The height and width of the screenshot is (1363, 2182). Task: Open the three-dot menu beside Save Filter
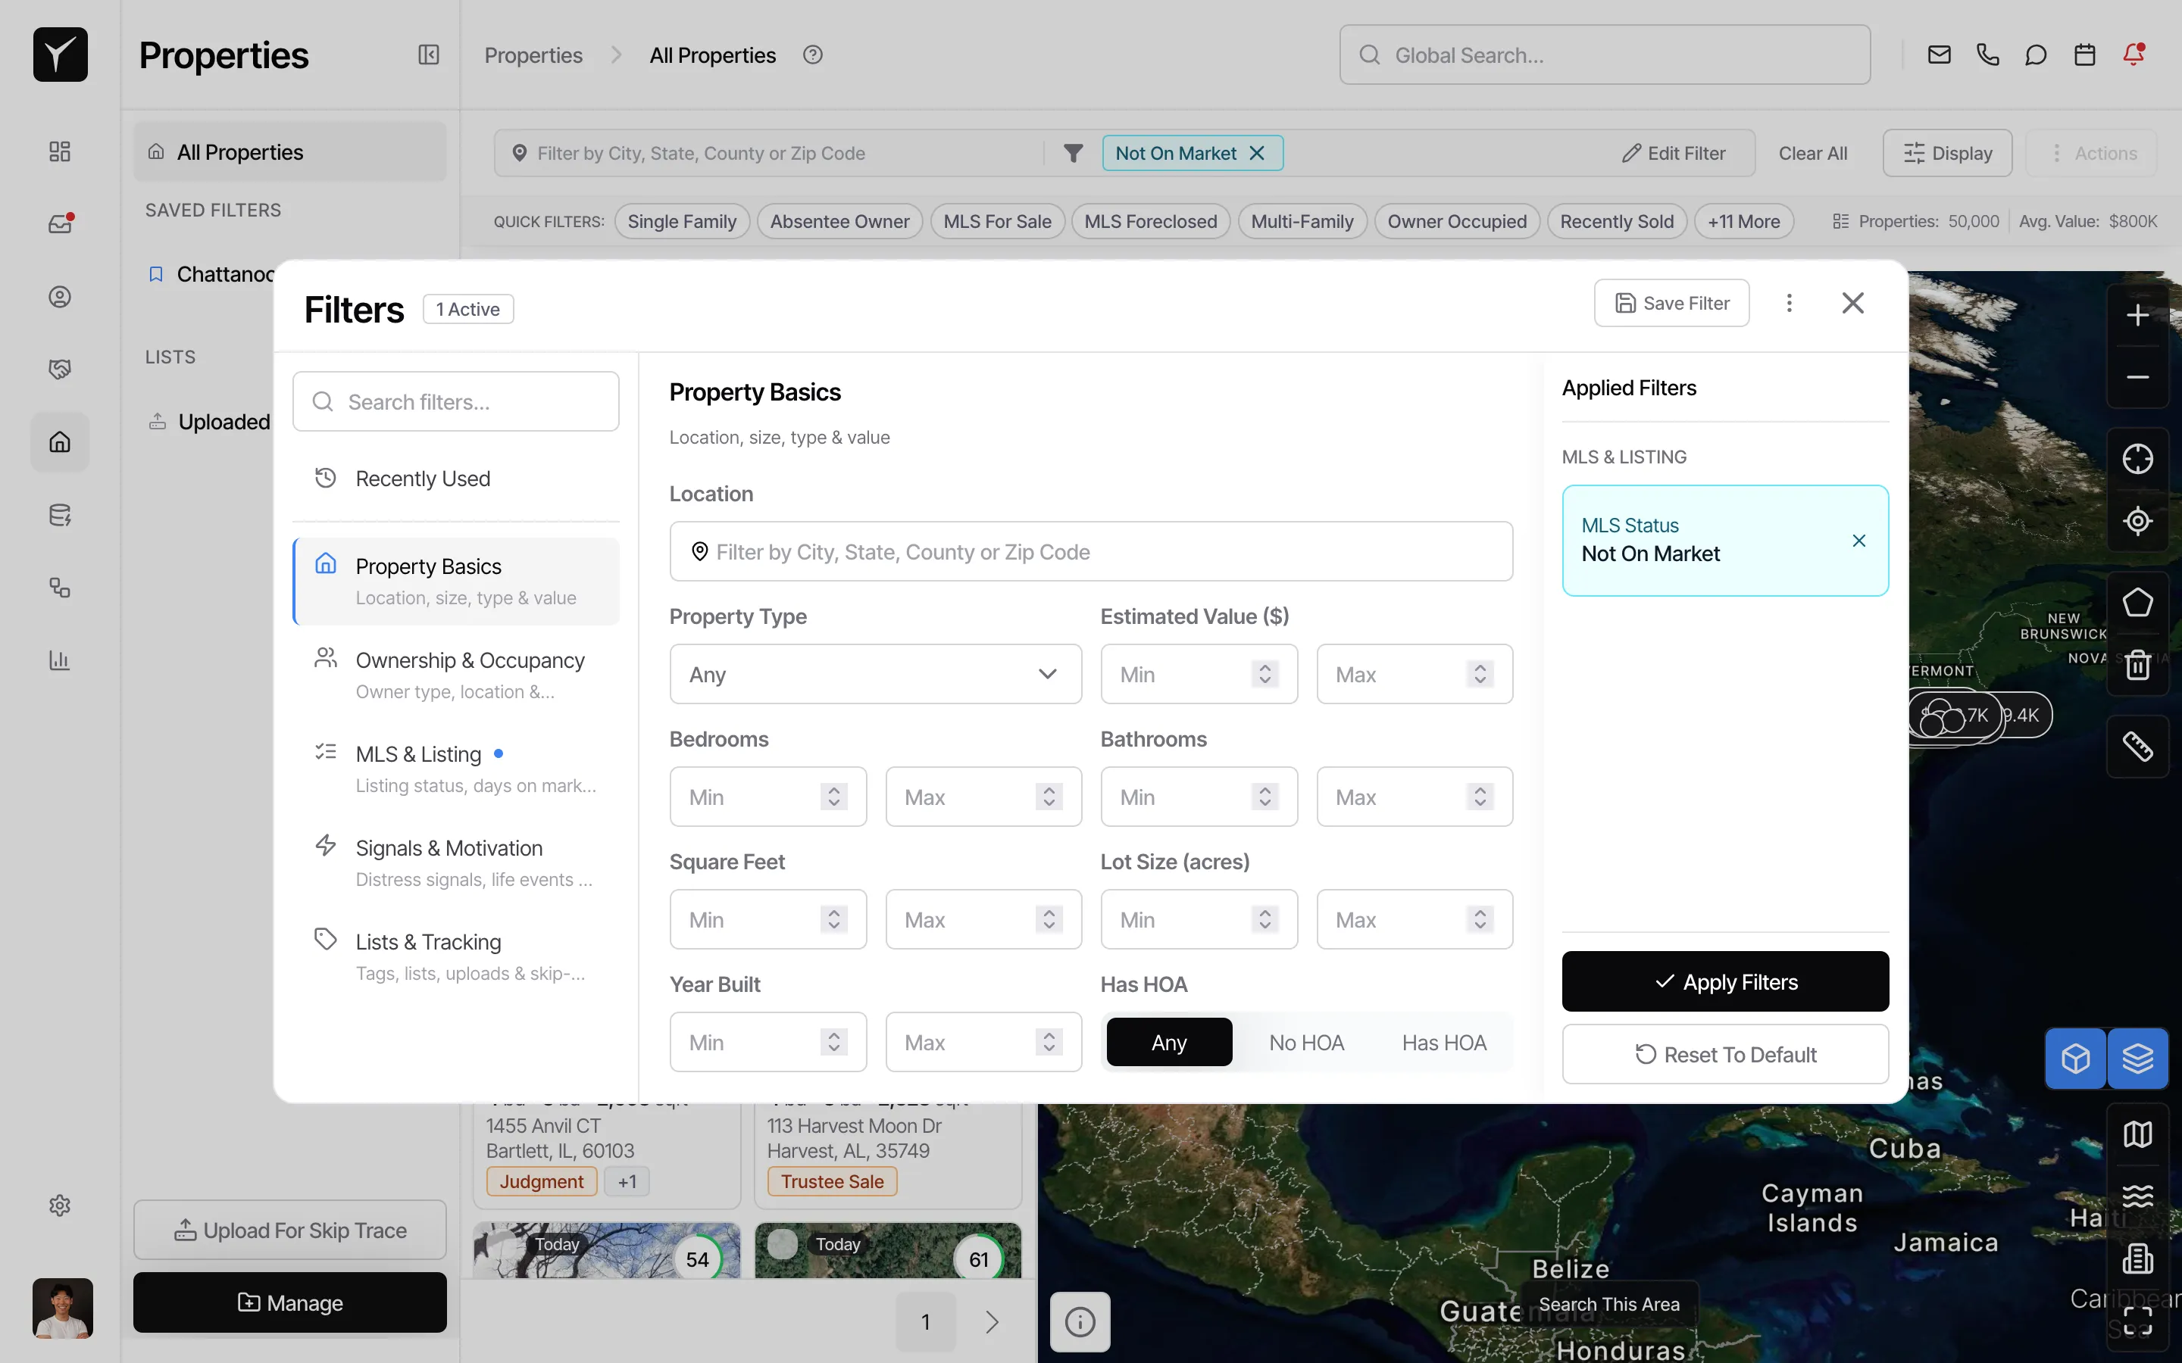click(x=1789, y=303)
